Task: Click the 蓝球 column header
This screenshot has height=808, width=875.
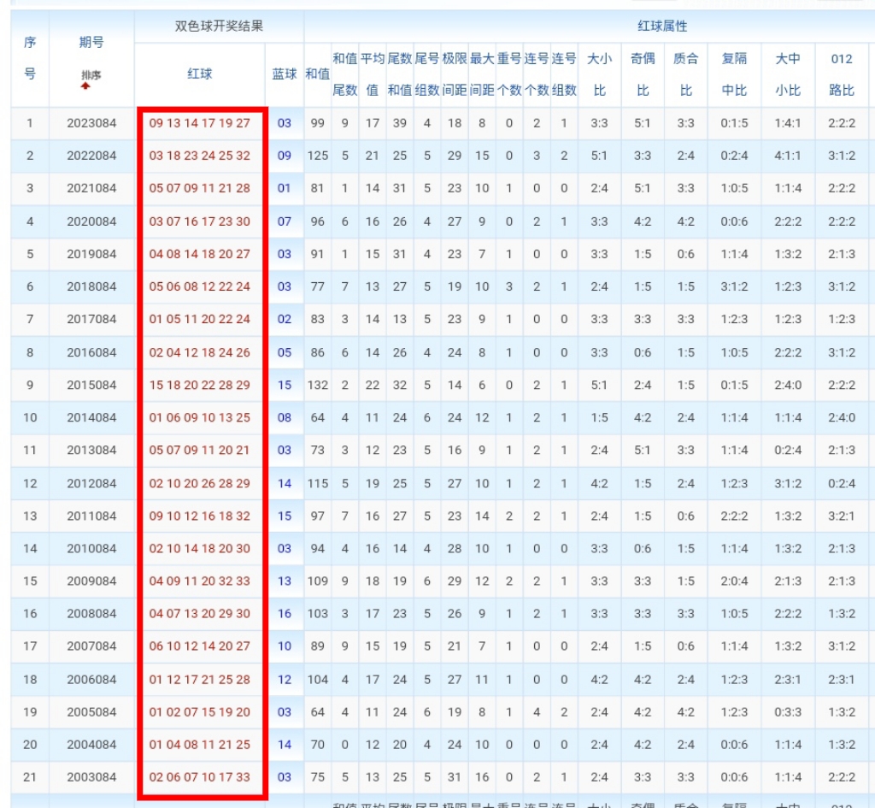Action: pos(285,74)
